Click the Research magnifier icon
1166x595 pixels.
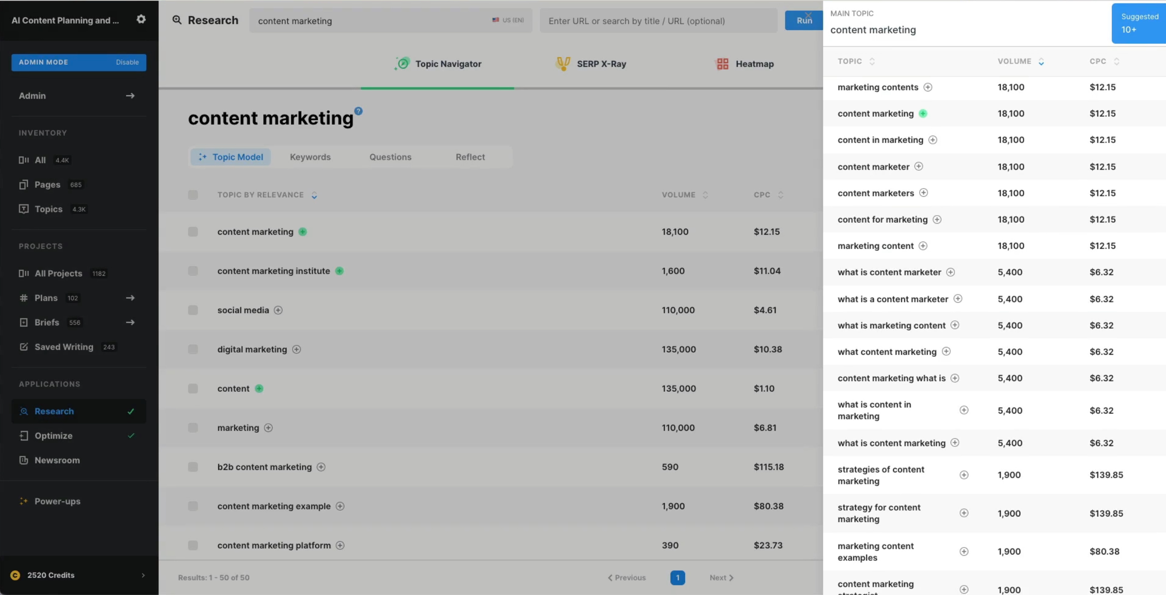[x=176, y=20]
